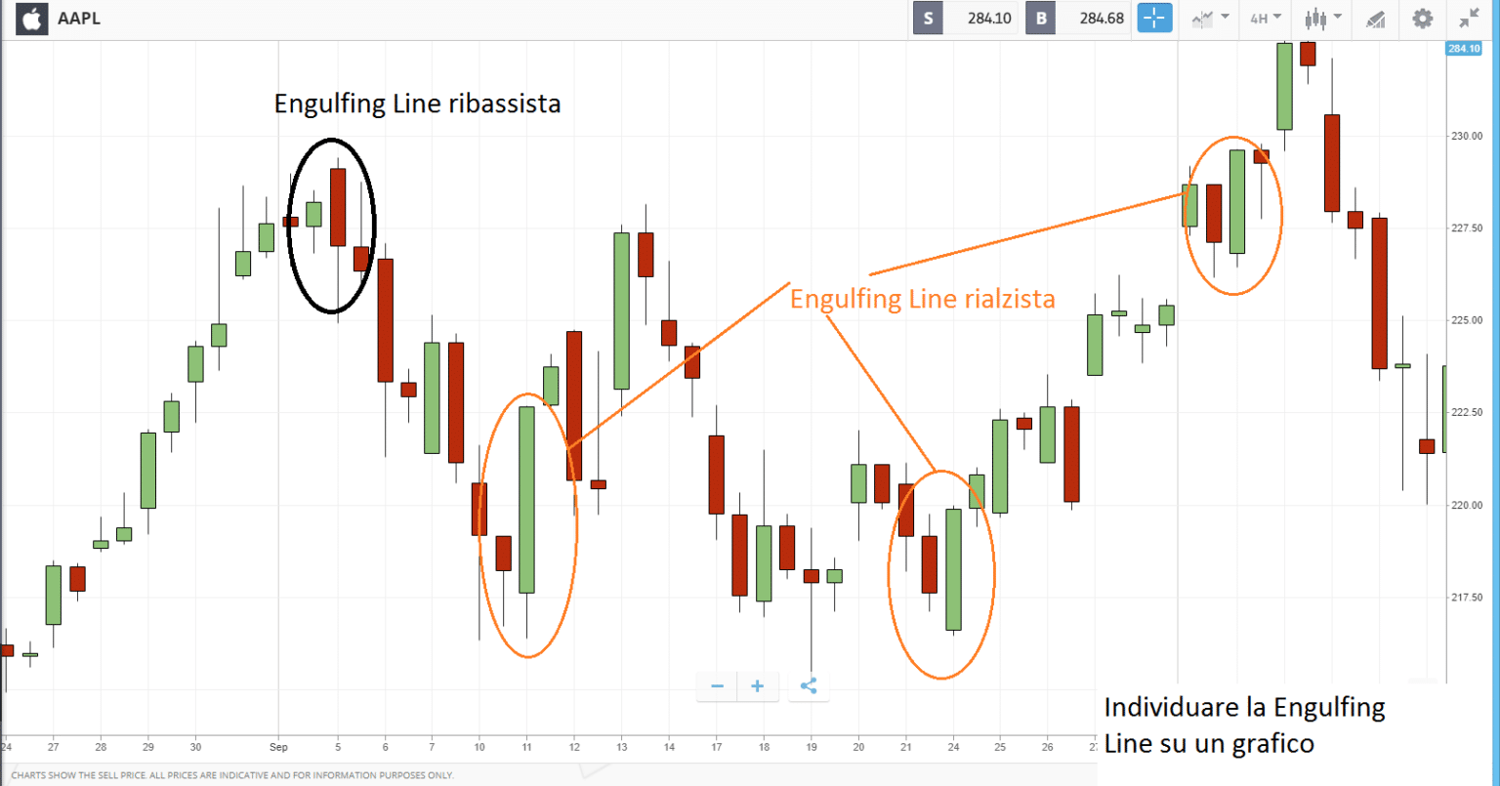Toggle the blue crosshair cursor tool
The width and height of the screenshot is (1500, 786).
[x=1154, y=18]
